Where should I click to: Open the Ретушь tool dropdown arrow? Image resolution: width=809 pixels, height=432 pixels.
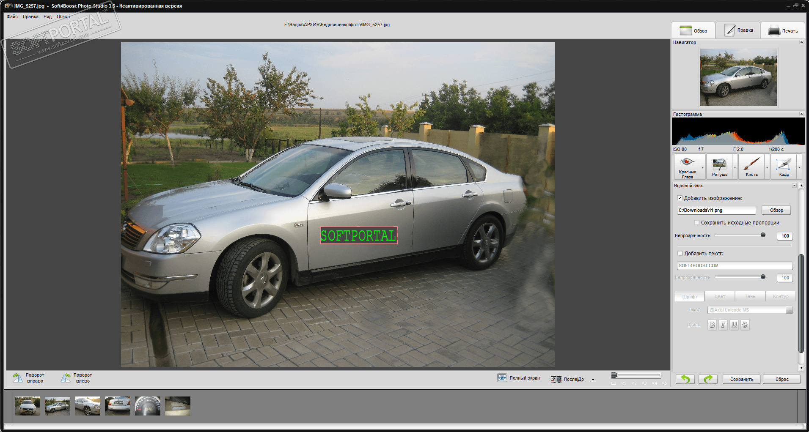[x=735, y=167]
